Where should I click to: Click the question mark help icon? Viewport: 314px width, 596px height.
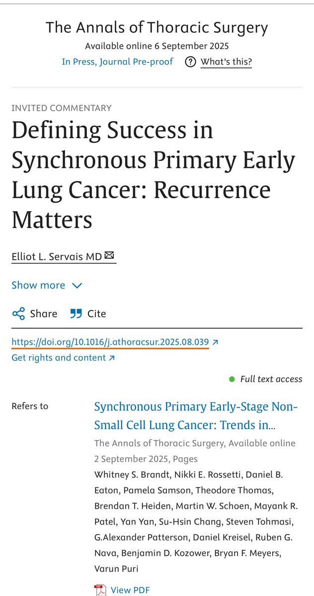[190, 62]
